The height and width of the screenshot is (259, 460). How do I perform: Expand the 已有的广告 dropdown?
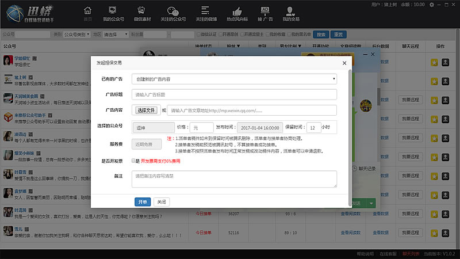(234, 79)
